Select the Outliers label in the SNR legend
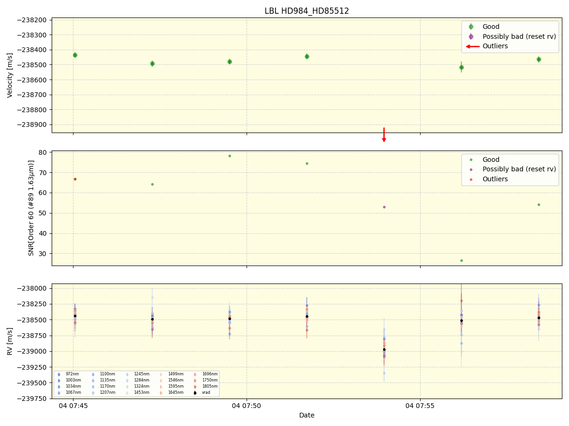The width and height of the screenshot is (569, 426). 495,179
